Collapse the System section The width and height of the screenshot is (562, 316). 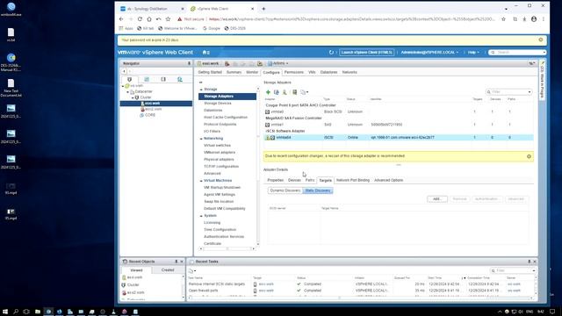tap(201, 216)
